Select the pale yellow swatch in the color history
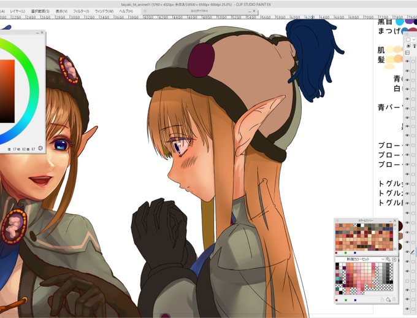This screenshot has width=417, height=318. pyautogui.click(x=373, y=233)
